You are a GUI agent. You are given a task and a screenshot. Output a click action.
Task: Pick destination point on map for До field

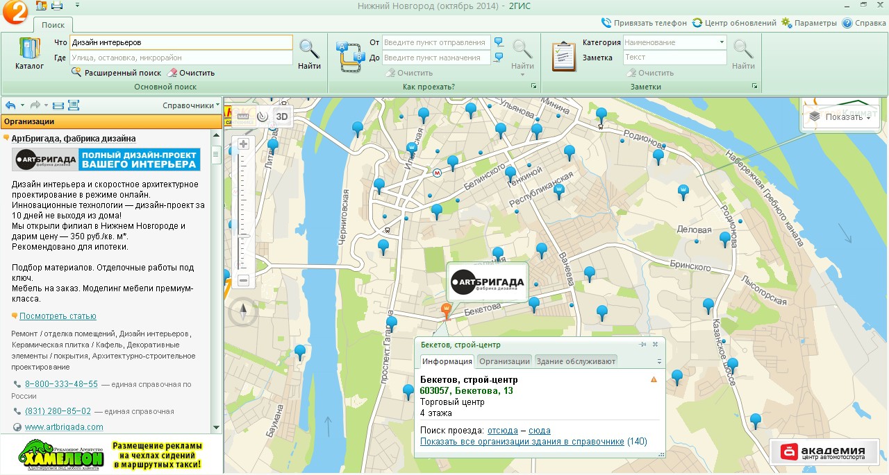tap(499, 58)
